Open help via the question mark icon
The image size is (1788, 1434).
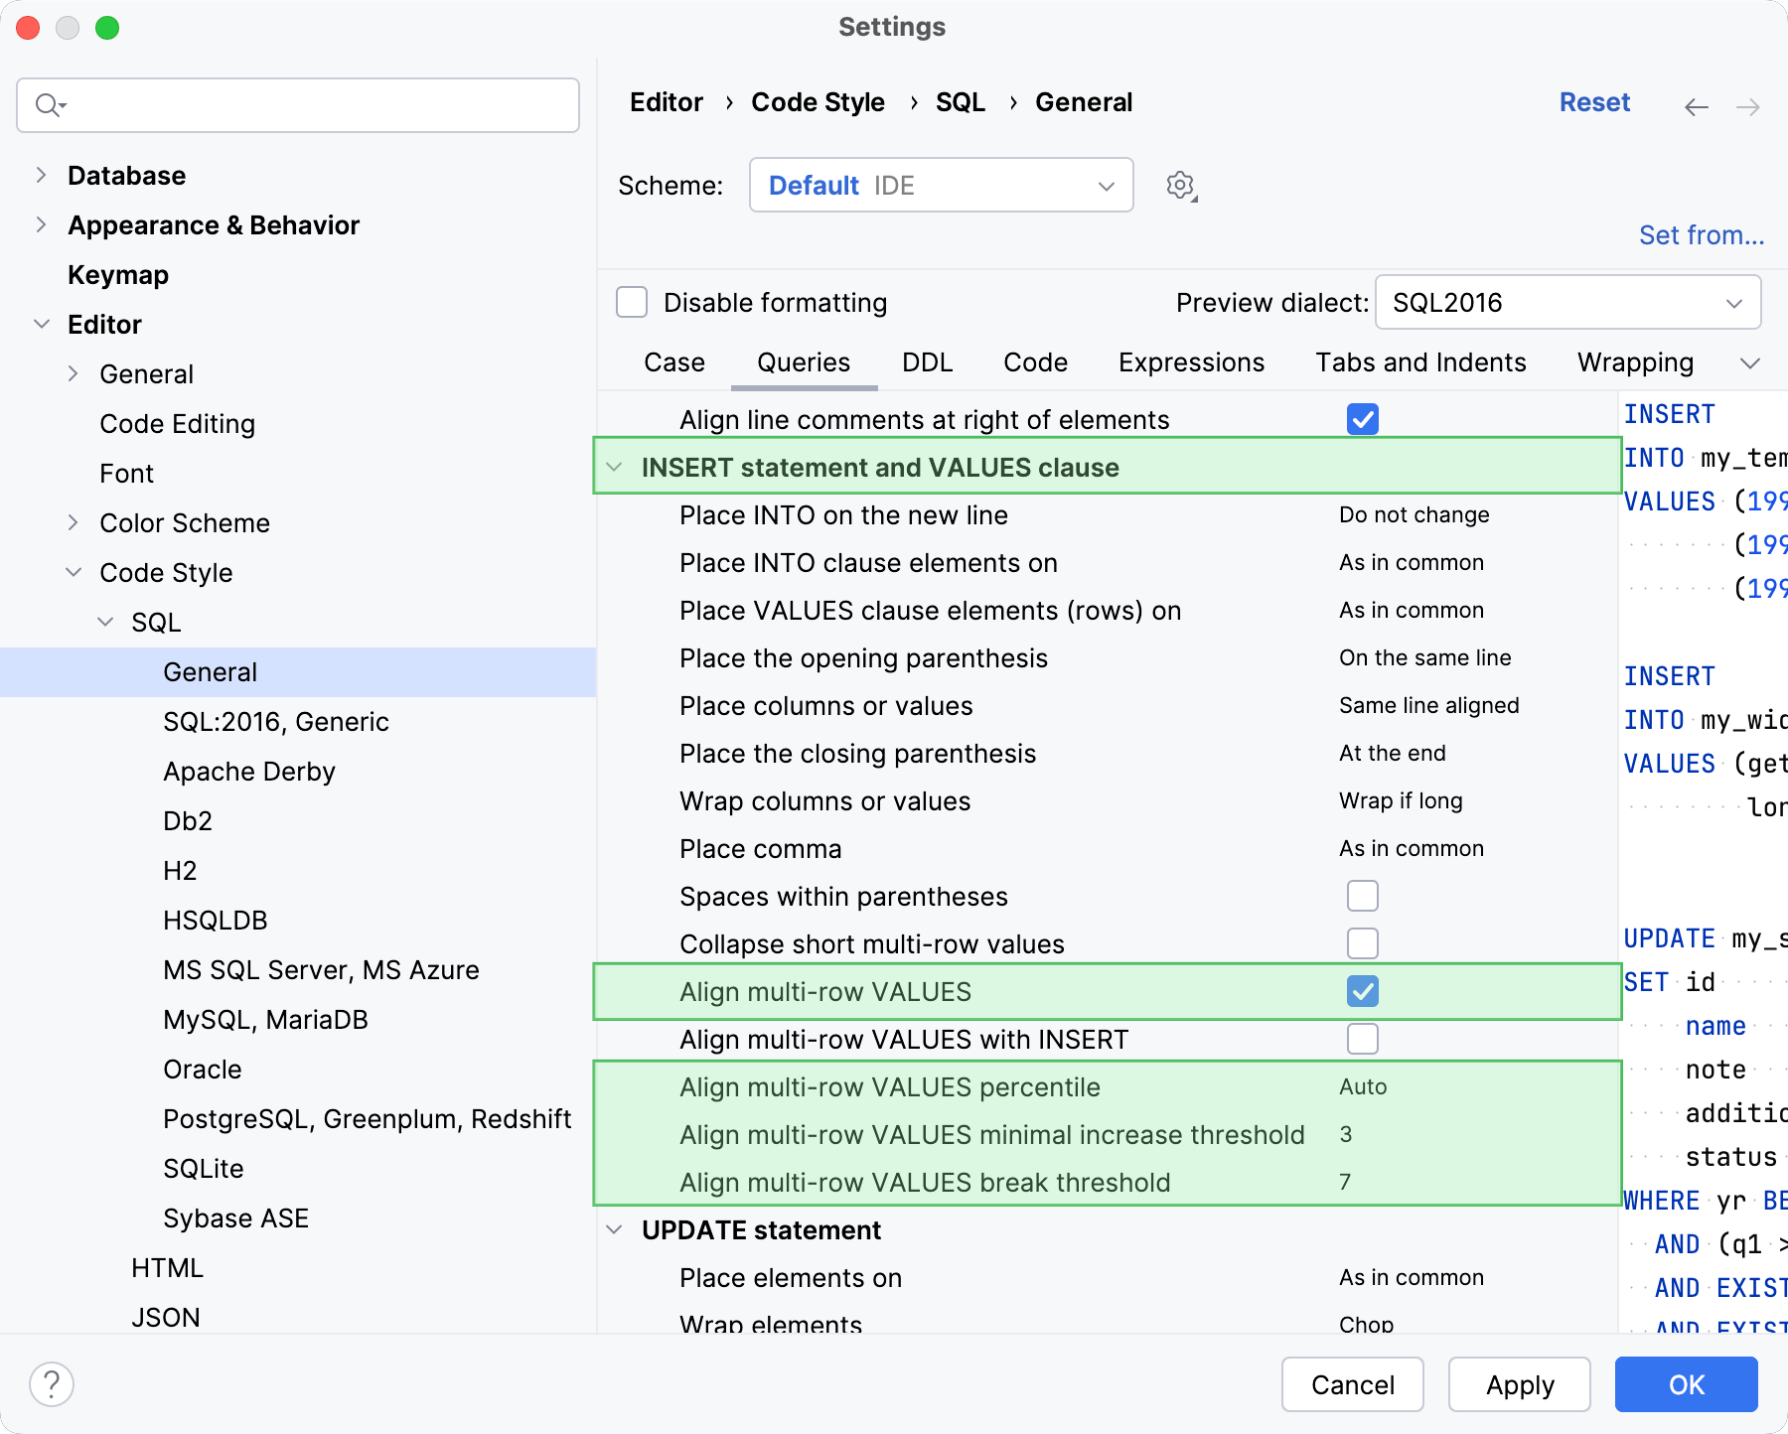tap(52, 1382)
